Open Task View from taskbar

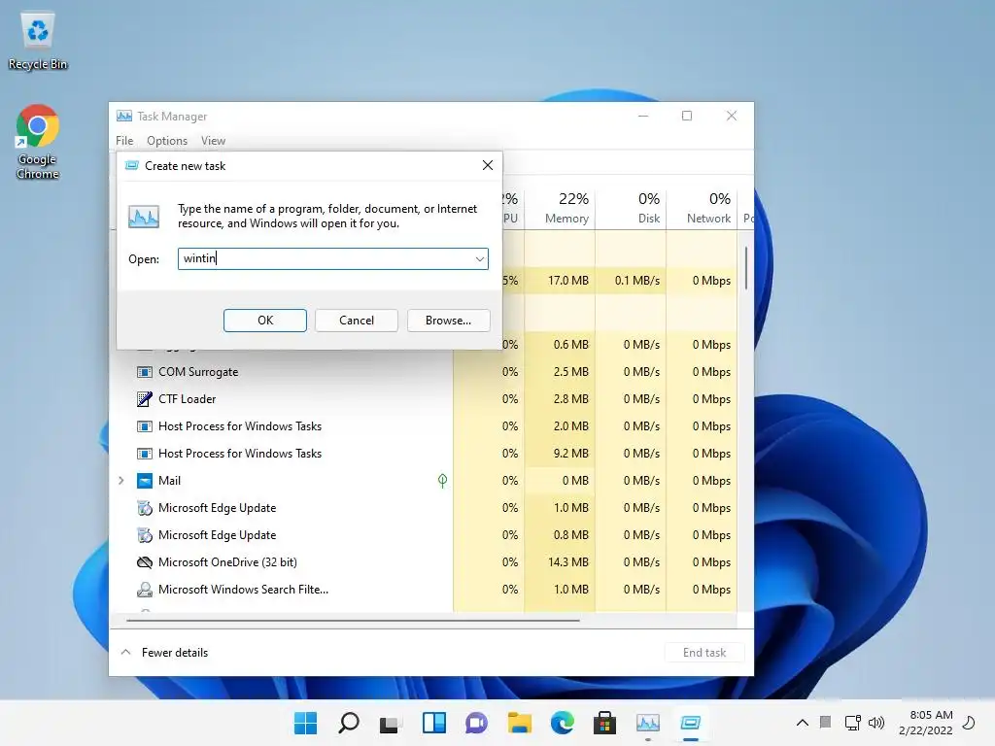point(389,724)
